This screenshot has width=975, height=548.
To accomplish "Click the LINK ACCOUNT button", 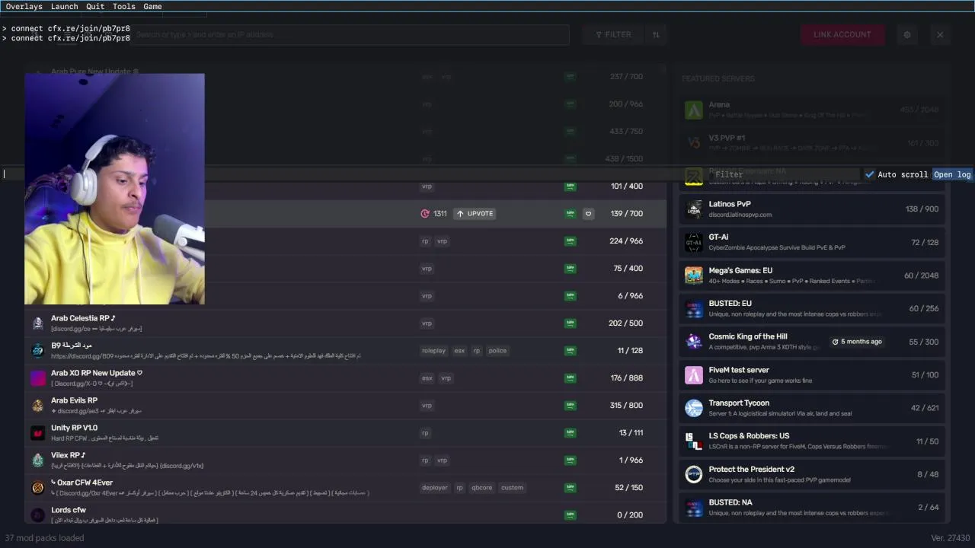I will [x=842, y=34].
